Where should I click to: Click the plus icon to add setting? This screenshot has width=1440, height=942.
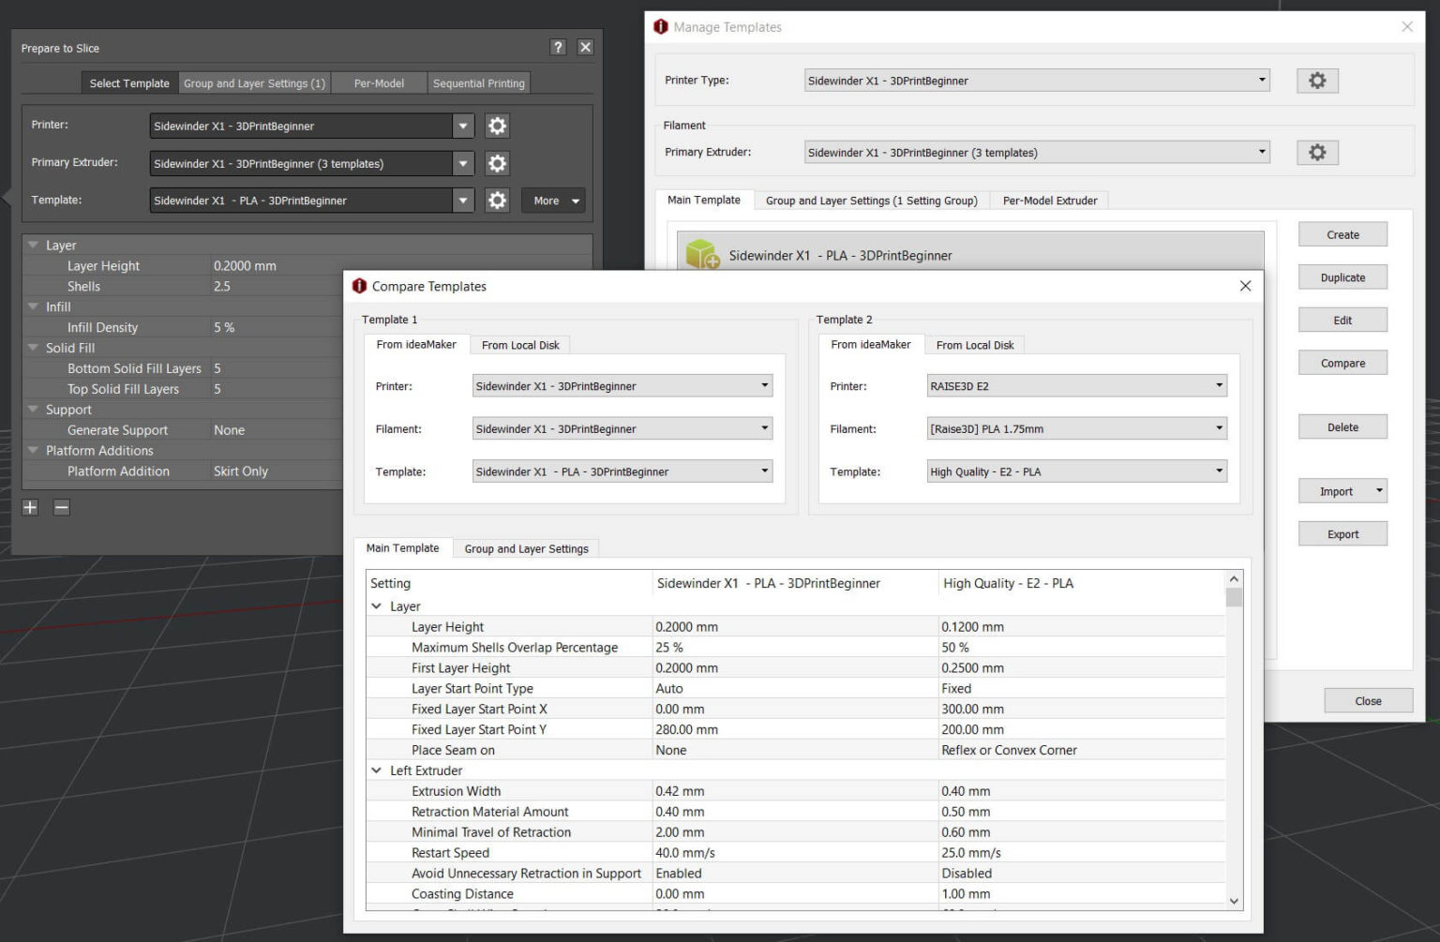coord(30,507)
